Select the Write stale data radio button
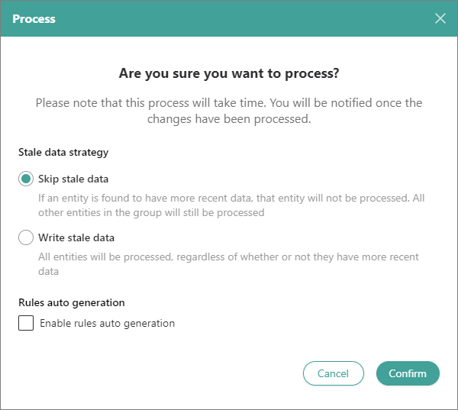 tap(26, 238)
